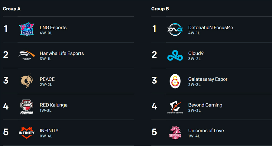Click Unicorns of Love 1W-4L record
This screenshot has width=272, height=146.
[194, 136]
